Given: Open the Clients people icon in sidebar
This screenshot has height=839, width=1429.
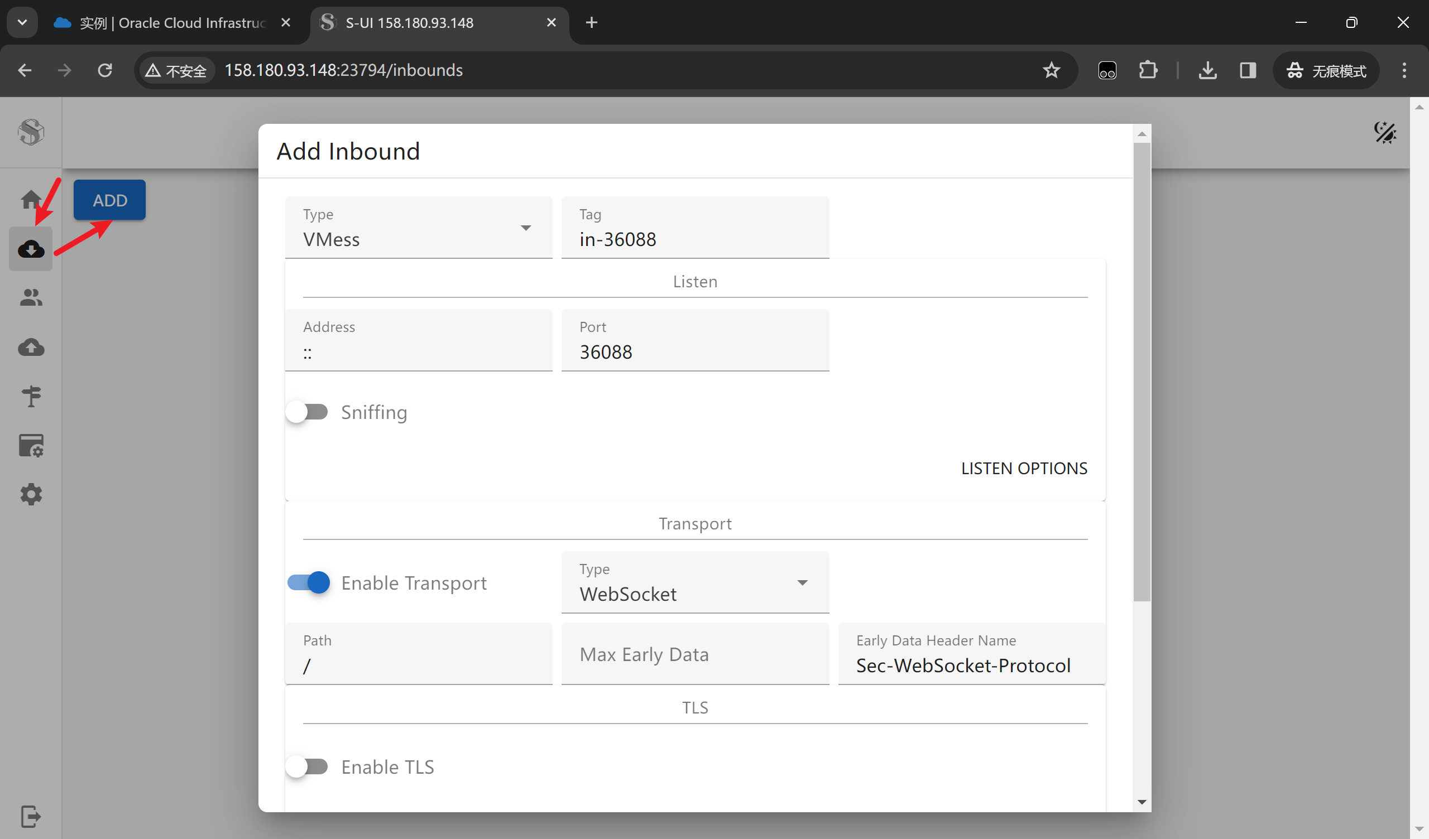Looking at the screenshot, I should tap(31, 298).
